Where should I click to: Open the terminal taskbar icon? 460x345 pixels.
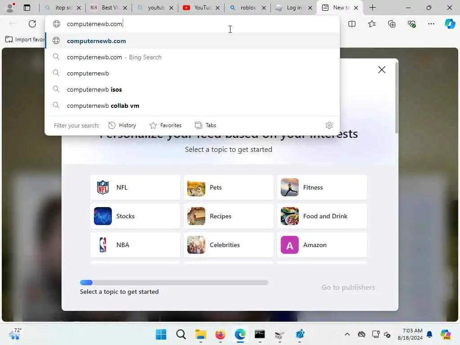click(x=260, y=334)
